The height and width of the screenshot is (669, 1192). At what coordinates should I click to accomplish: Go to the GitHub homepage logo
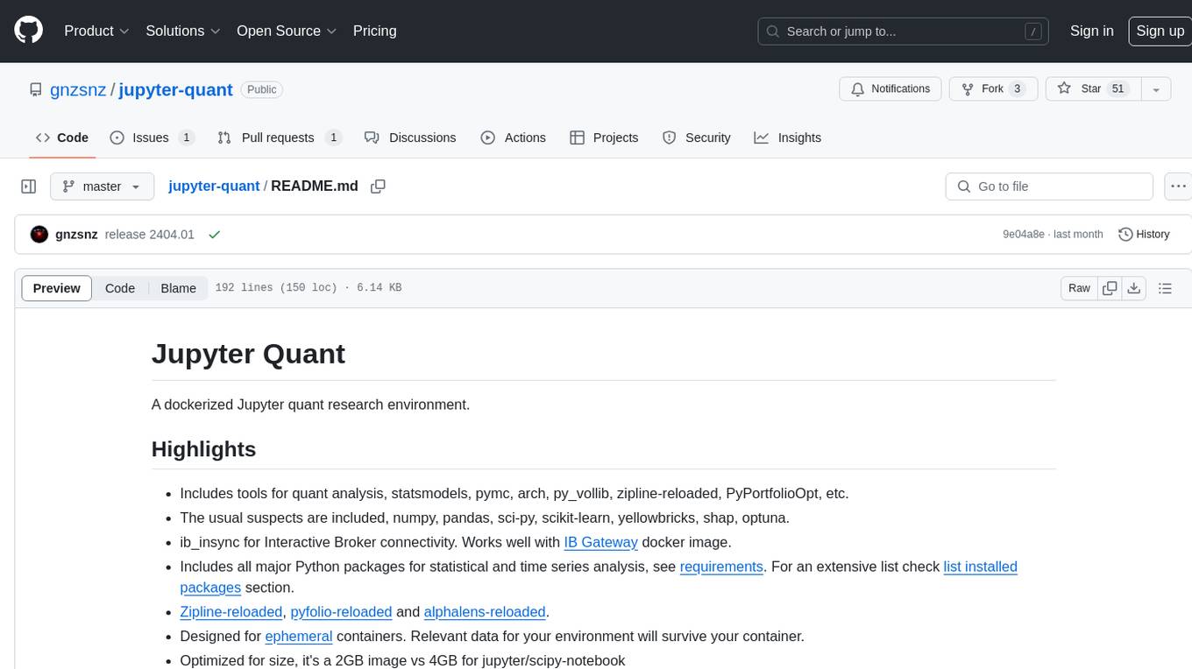pyautogui.click(x=28, y=31)
